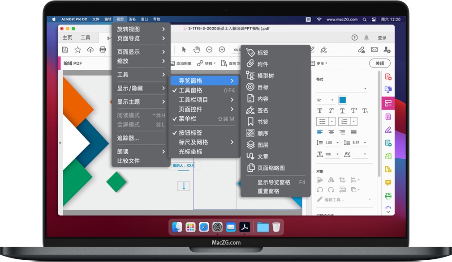452x262 pixels.
Task: Click the send by email envelope icon
Action: click(374, 50)
